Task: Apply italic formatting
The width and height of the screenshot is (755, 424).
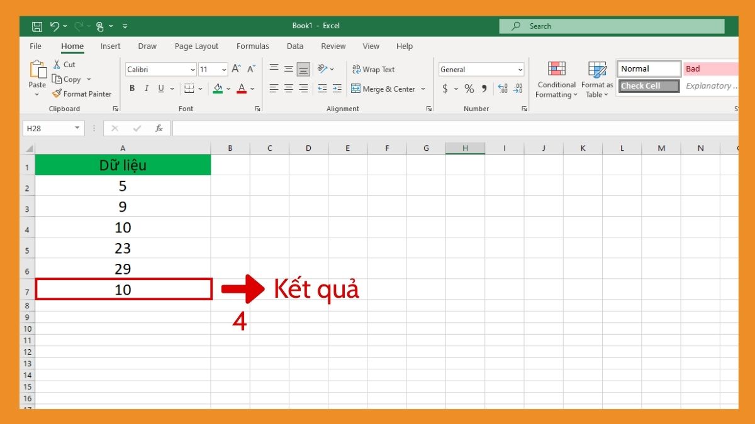Action: tap(146, 88)
